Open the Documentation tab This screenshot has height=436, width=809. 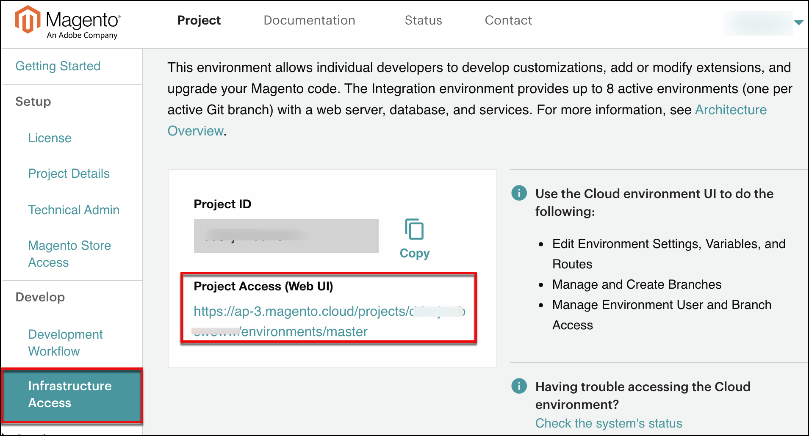point(309,20)
